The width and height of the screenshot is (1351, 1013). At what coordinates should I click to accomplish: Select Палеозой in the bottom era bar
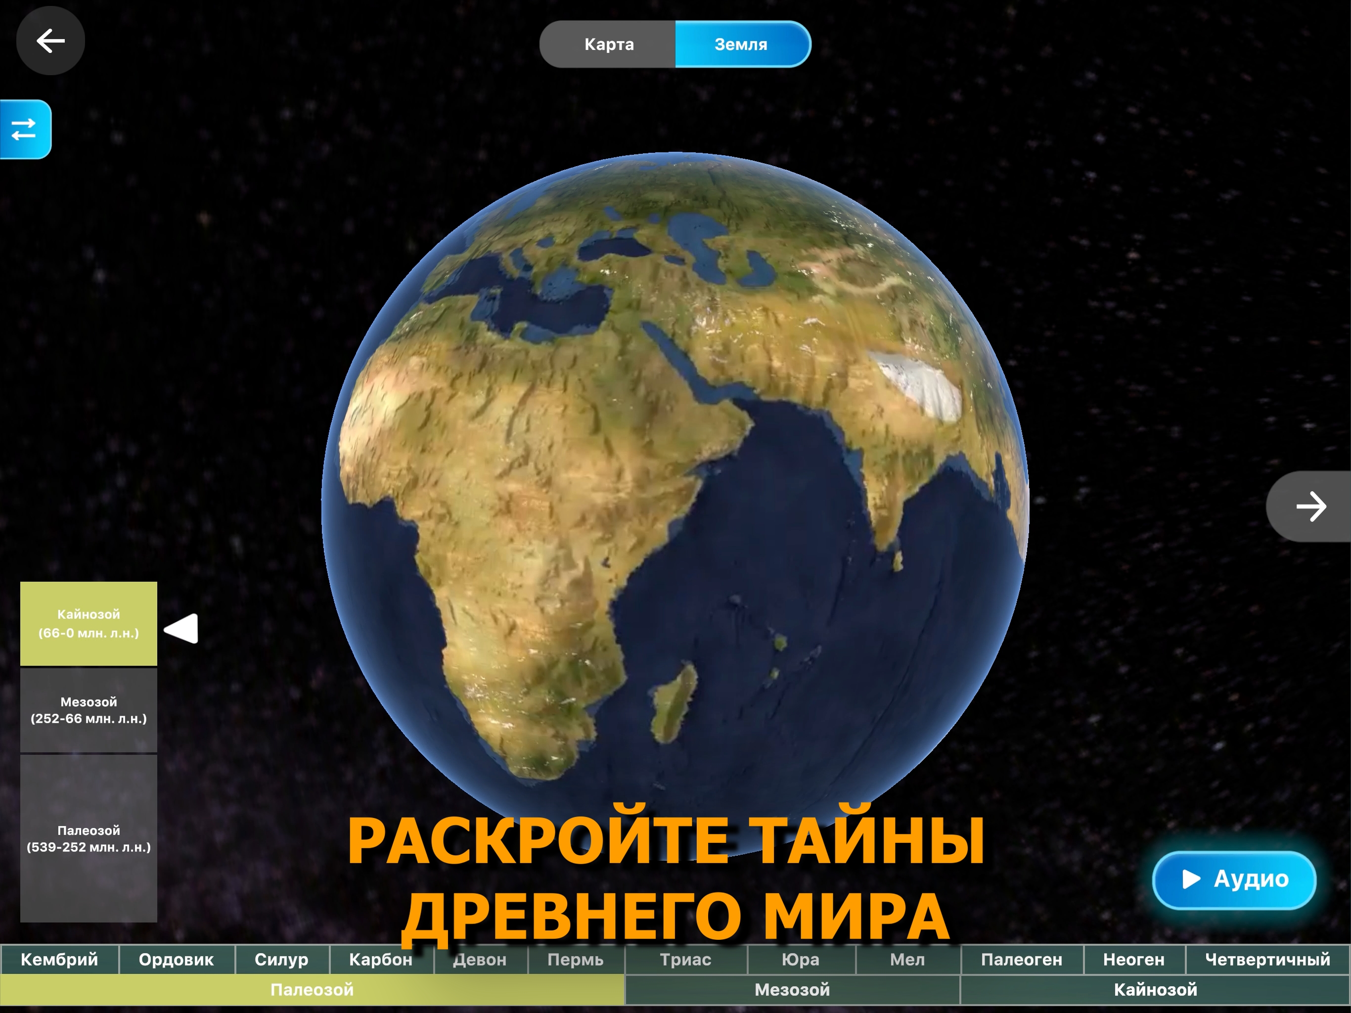click(x=312, y=990)
